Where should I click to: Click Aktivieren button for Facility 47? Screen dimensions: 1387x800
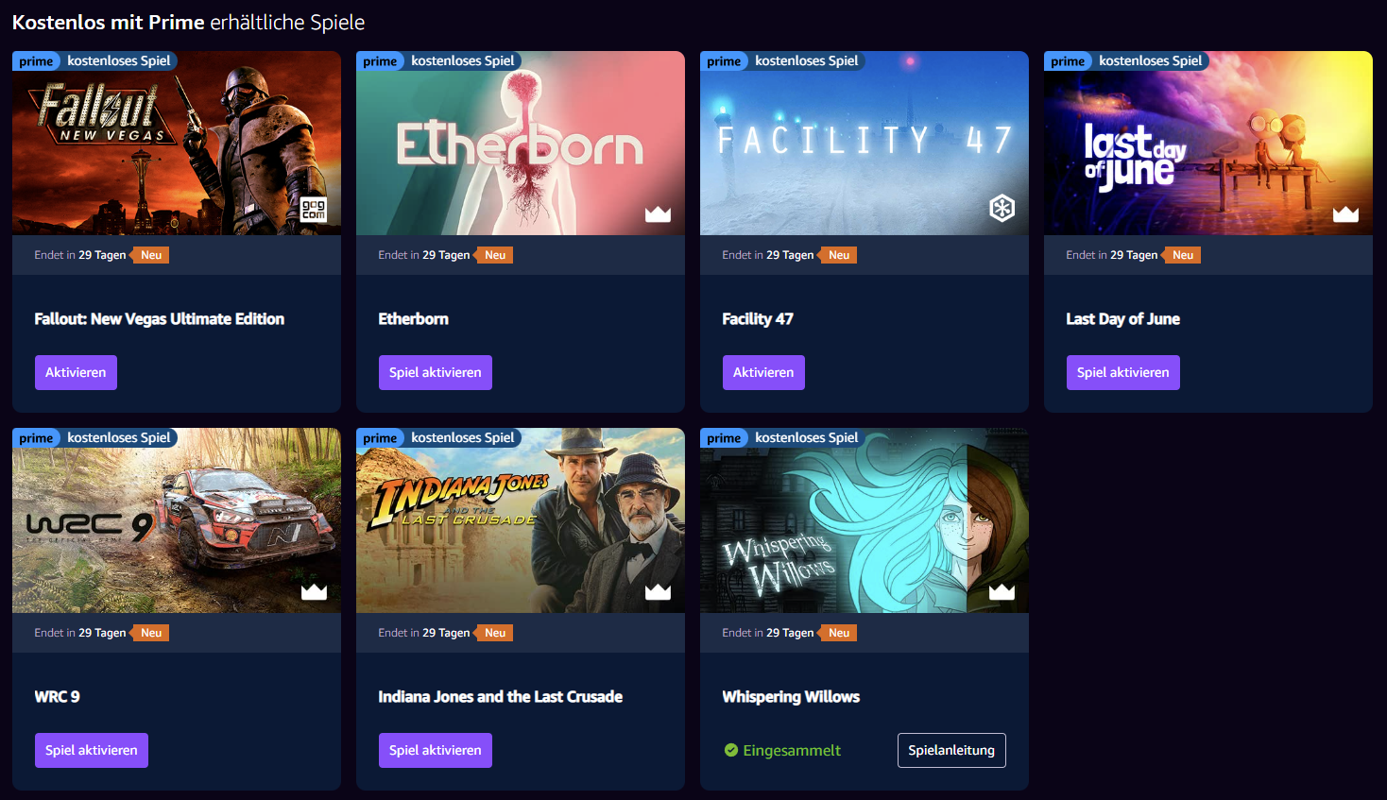[763, 372]
